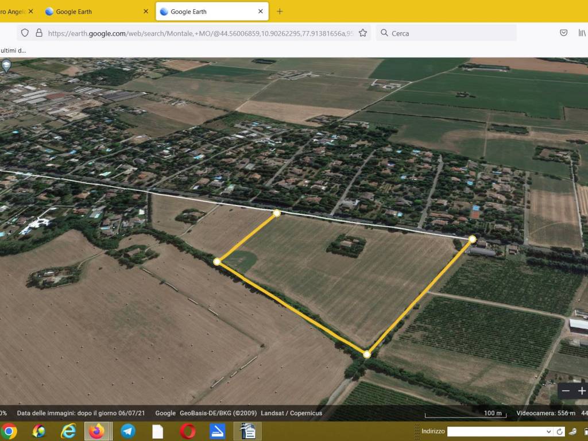Open Opera browser from the taskbar

pyautogui.click(x=188, y=431)
